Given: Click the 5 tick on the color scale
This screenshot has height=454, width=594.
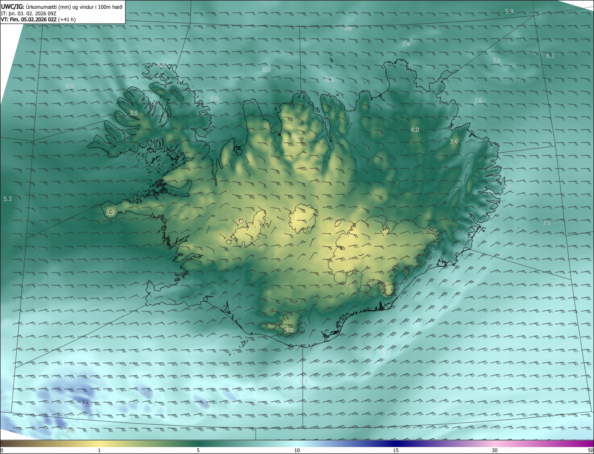Looking at the screenshot, I should 198,450.
